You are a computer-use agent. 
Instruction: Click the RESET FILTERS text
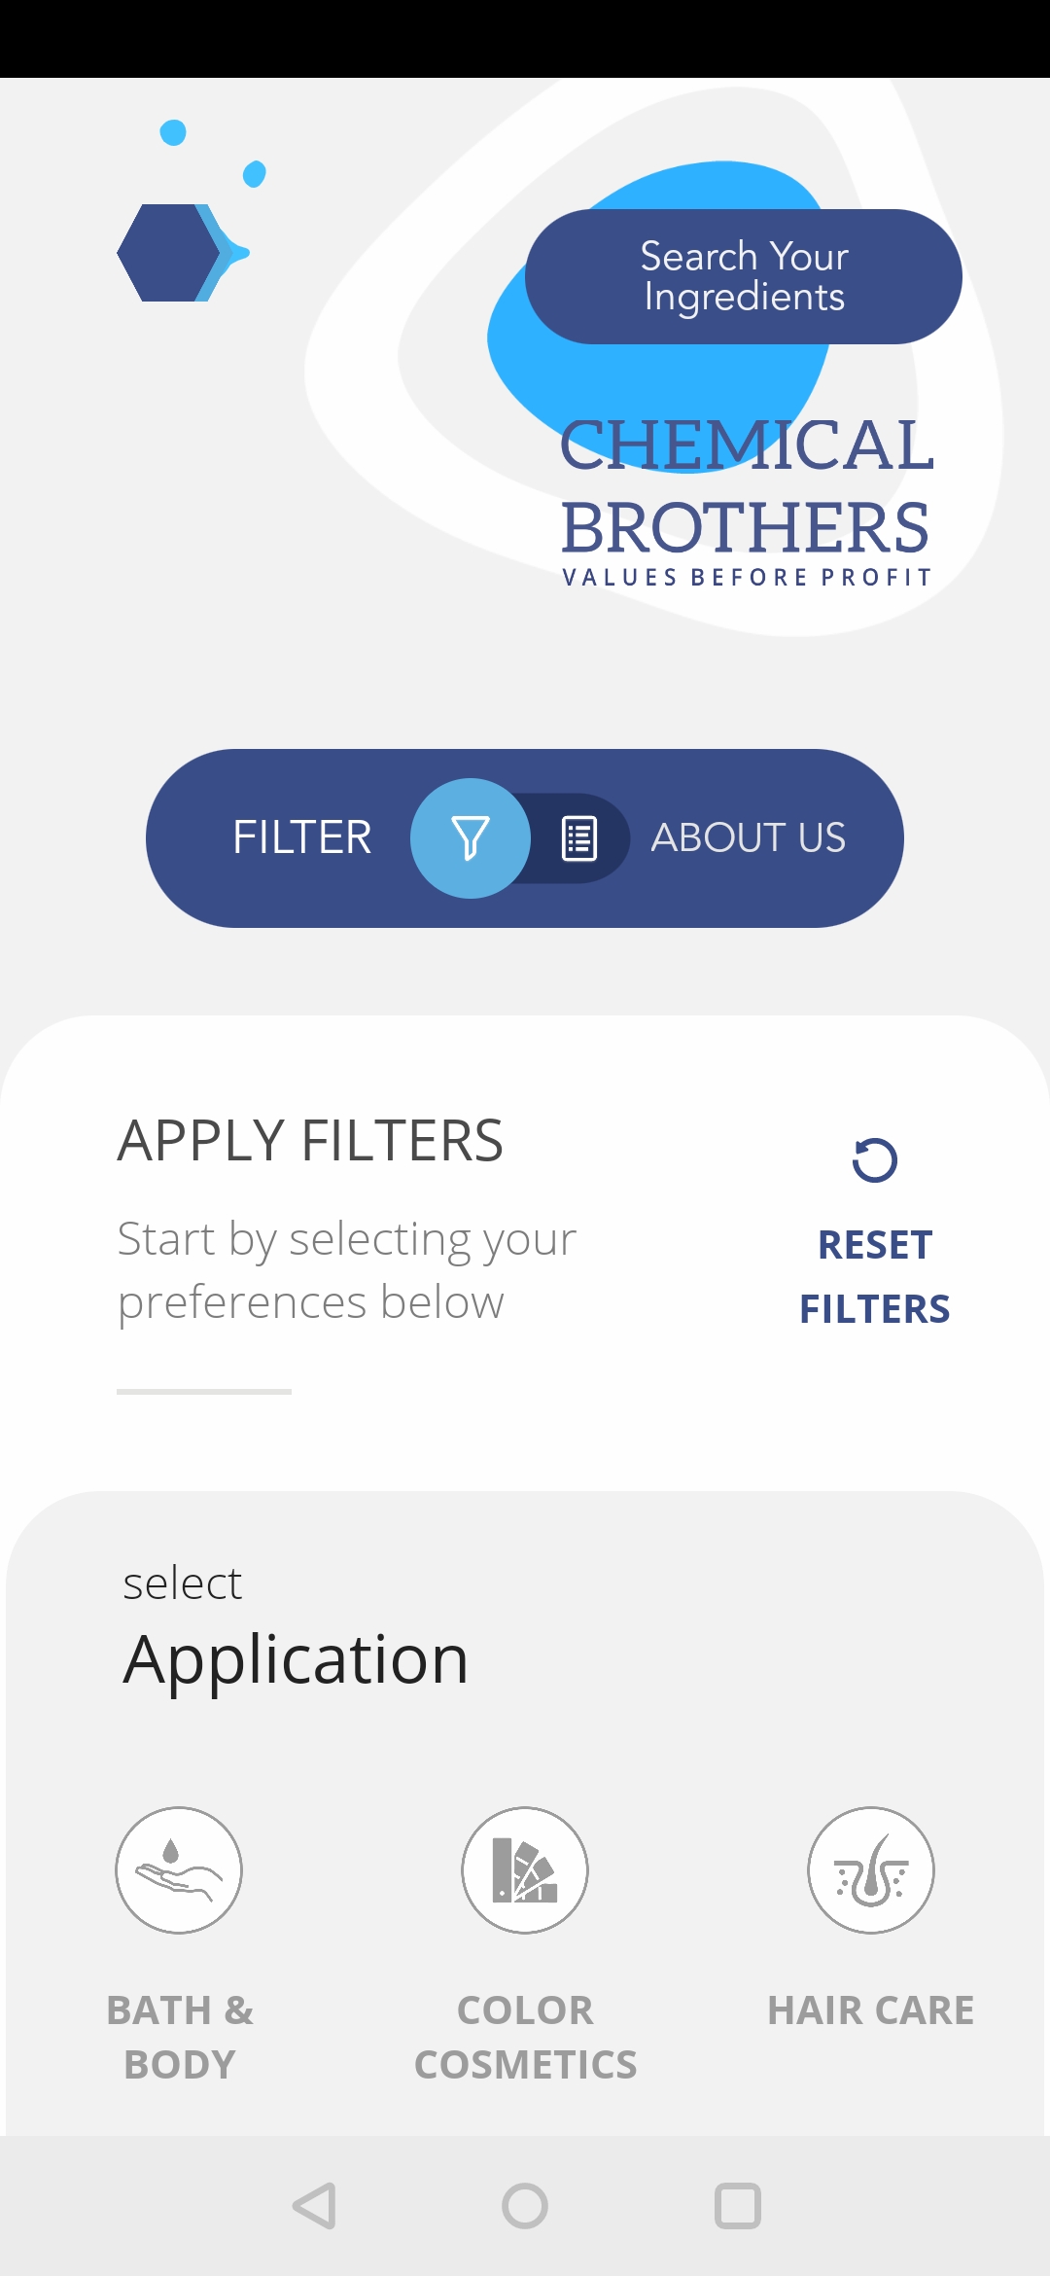point(875,1277)
